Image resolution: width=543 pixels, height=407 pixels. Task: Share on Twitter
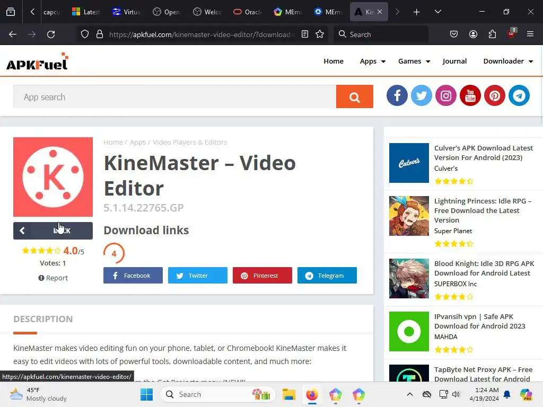[x=198, y=276]
